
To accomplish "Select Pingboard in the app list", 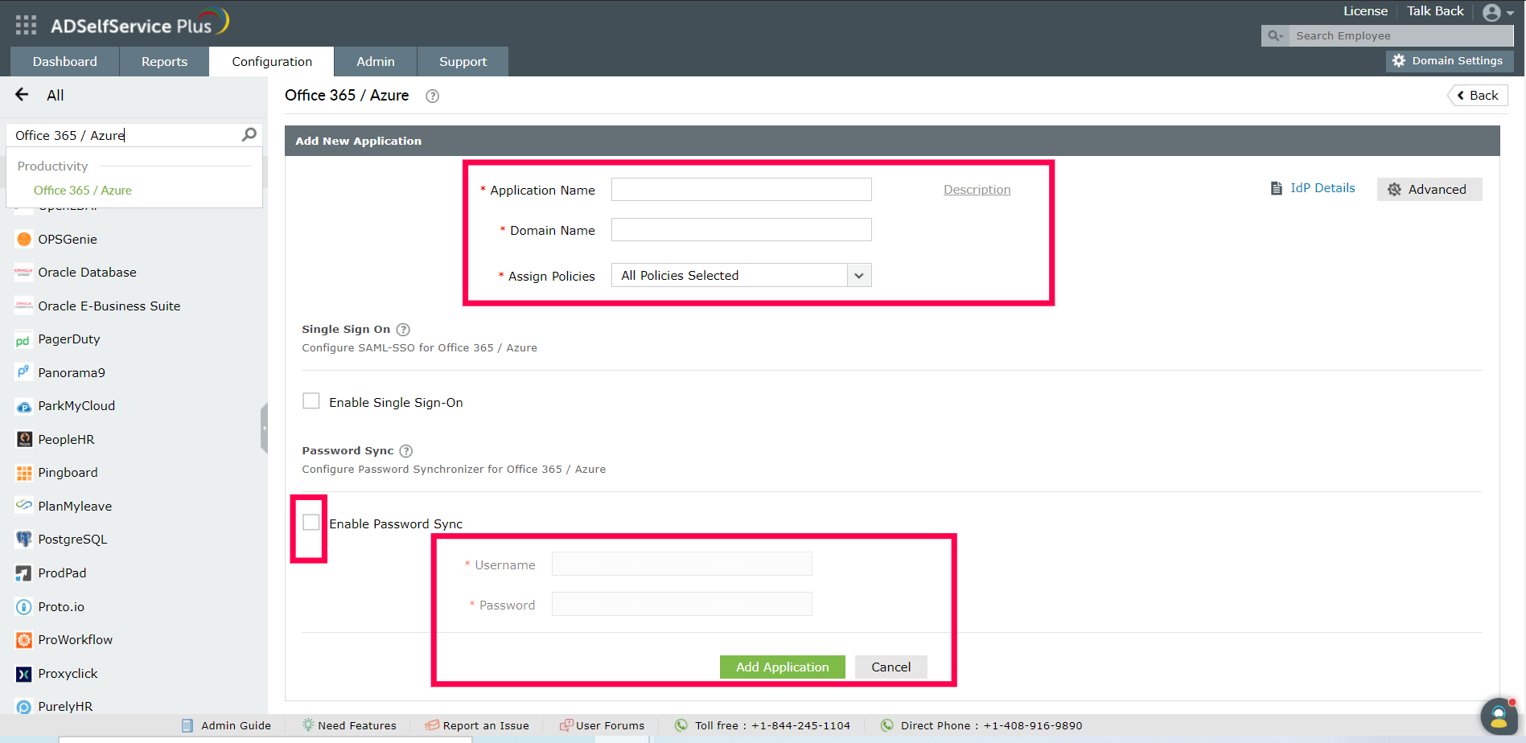I will (68, 473).
